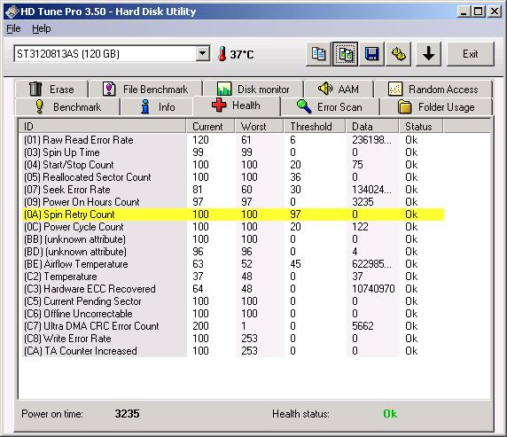The image size is (507, 437).
Task: Select the Write Error Rate row
Action: click(x=233, y=339)
